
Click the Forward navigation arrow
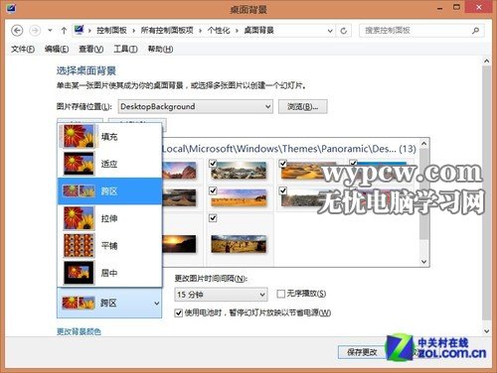35,31
